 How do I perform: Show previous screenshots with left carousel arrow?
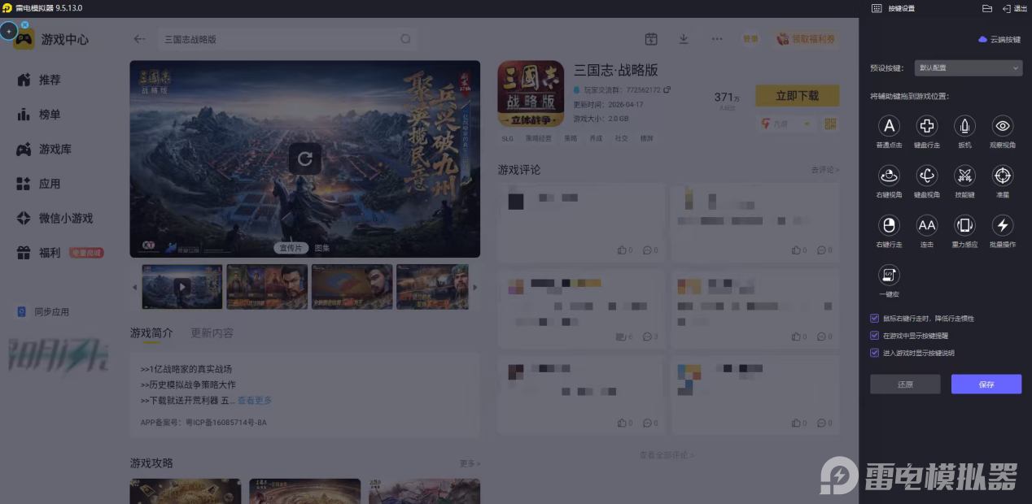click(x=135, y=287)
